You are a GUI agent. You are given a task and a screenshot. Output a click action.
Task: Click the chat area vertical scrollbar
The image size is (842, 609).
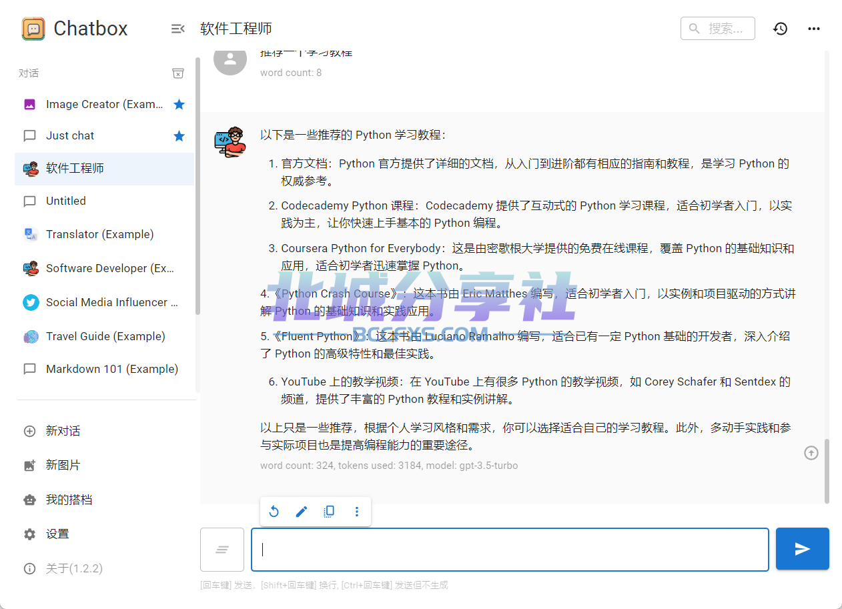click(x=827, y=470)
